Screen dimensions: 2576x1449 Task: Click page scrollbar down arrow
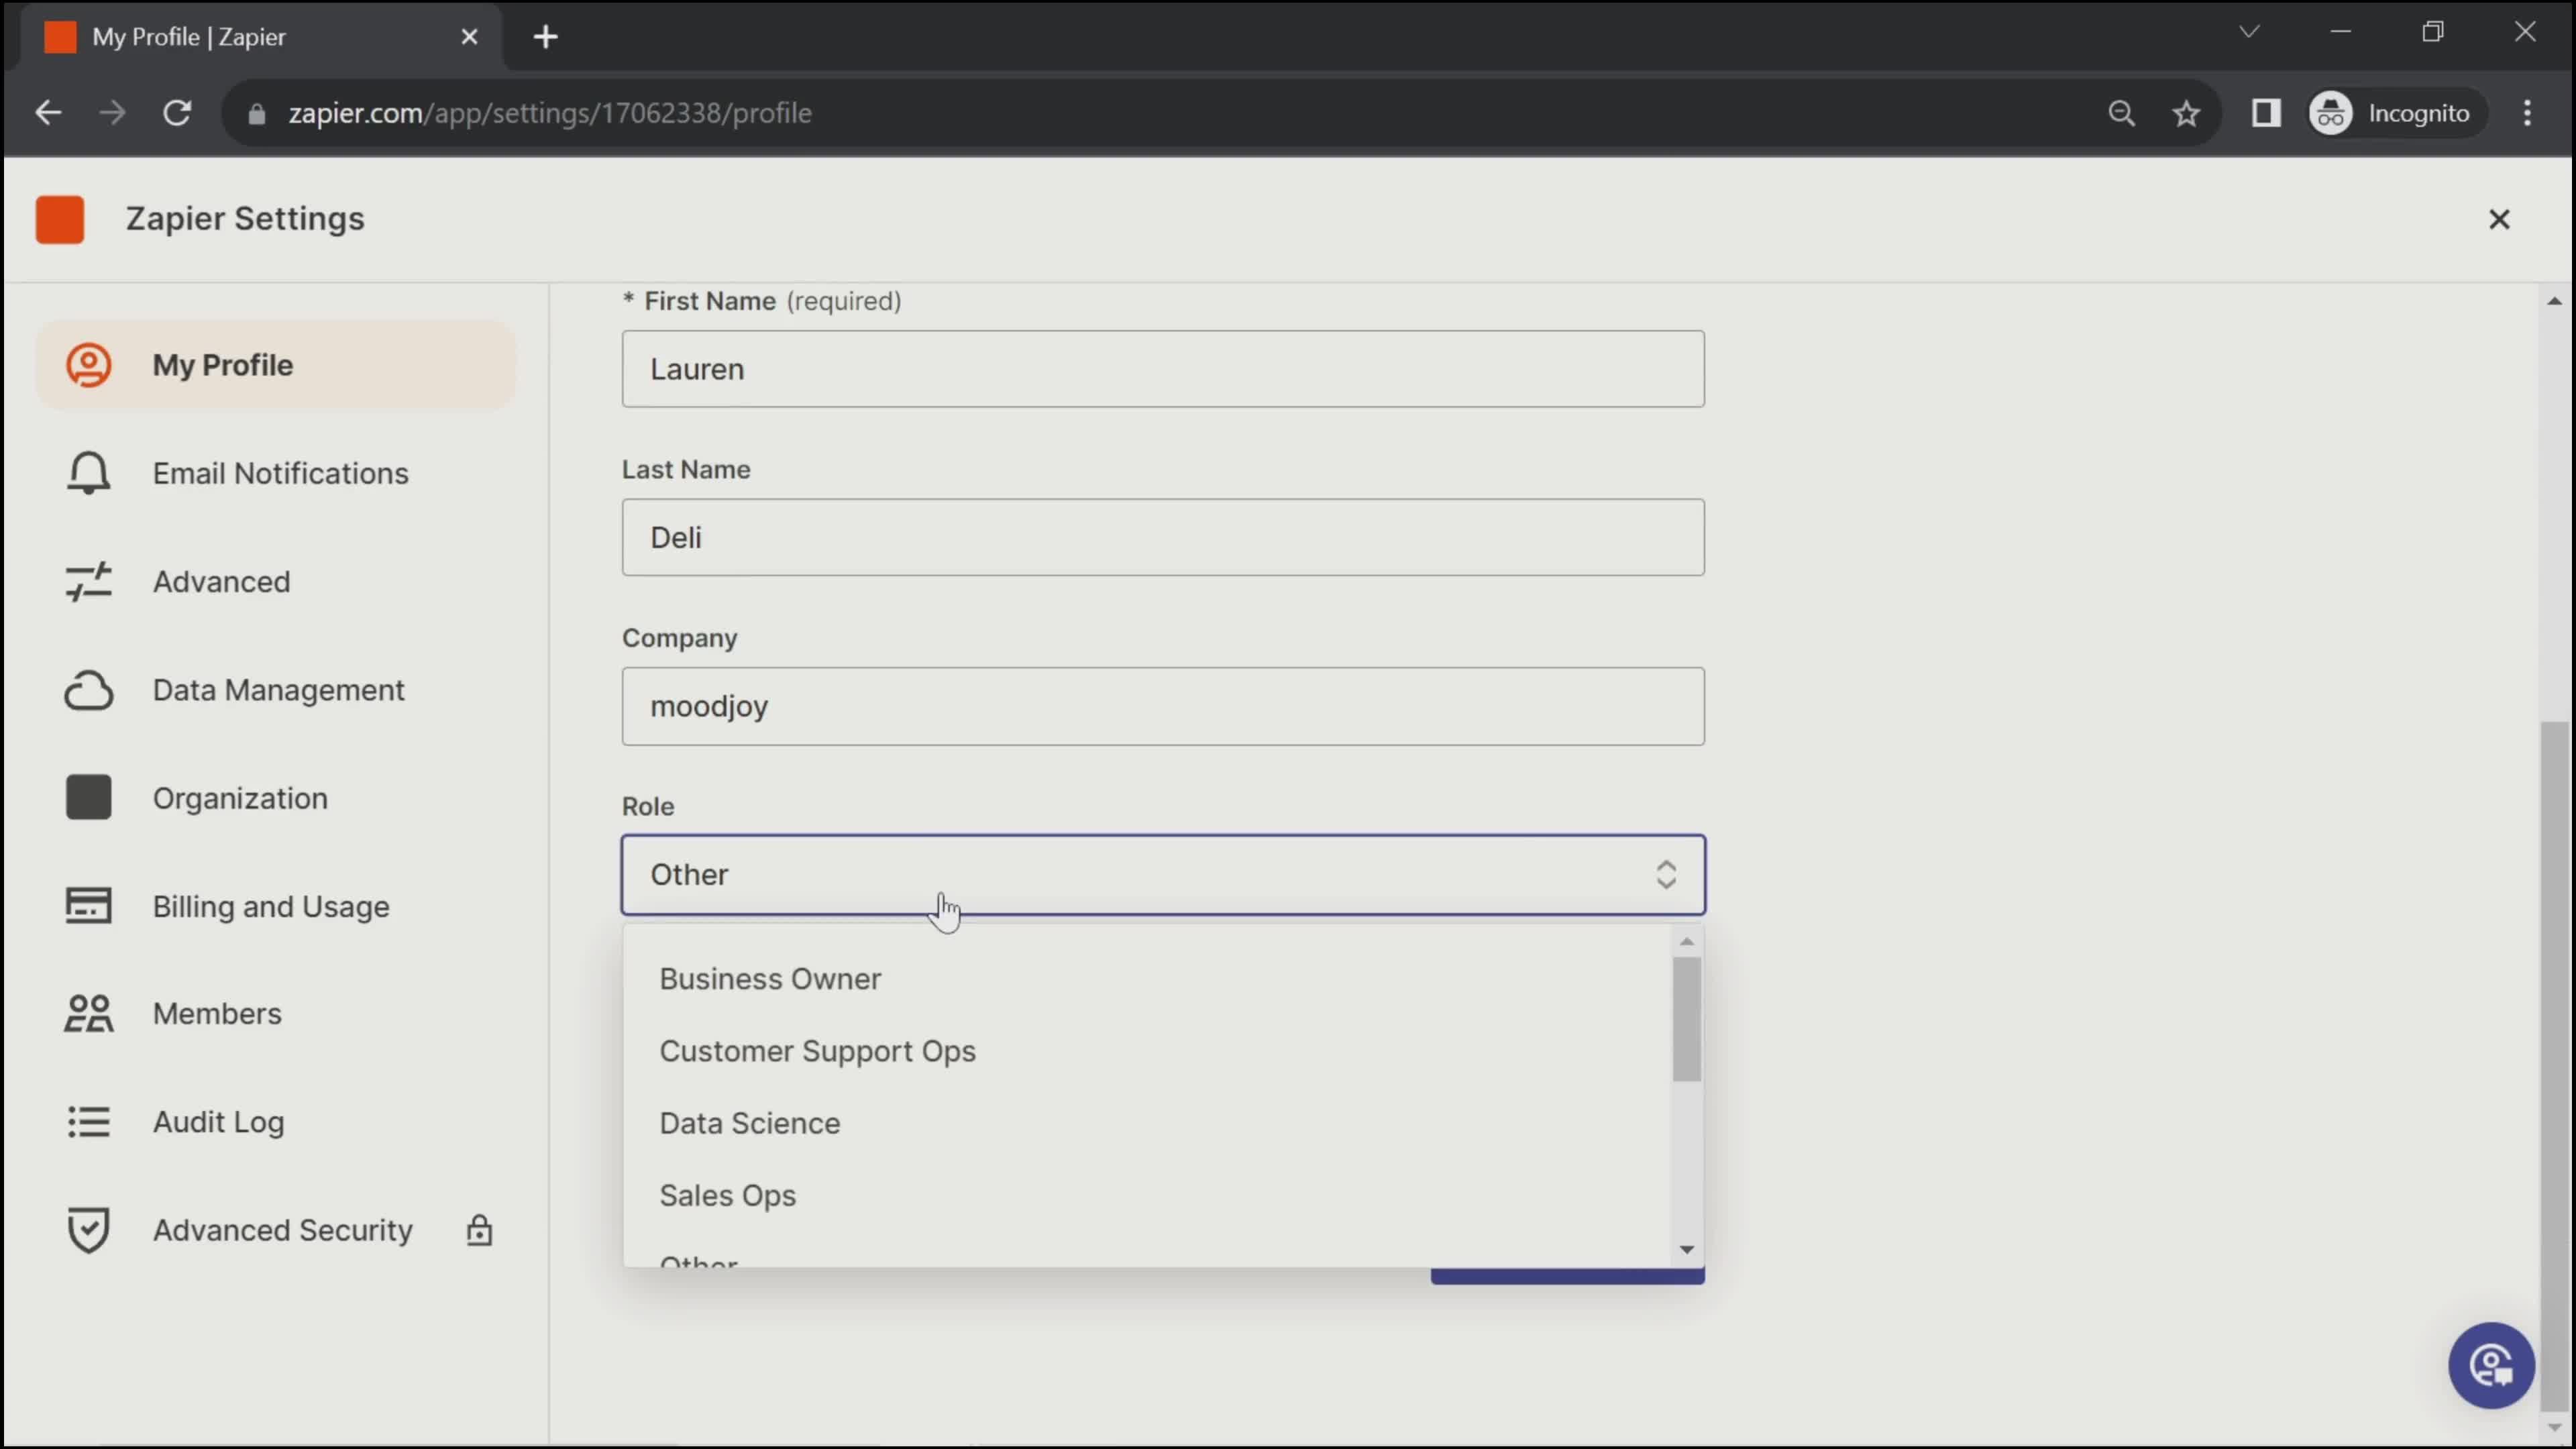pyautogui.click(x=2555, y=1428)
